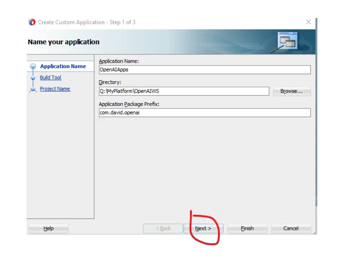The width and height of the screenshot is (354, 266).
Task: Close the Create Custom Application dialog
Action: pyautogui.click(x=308, y=22)
